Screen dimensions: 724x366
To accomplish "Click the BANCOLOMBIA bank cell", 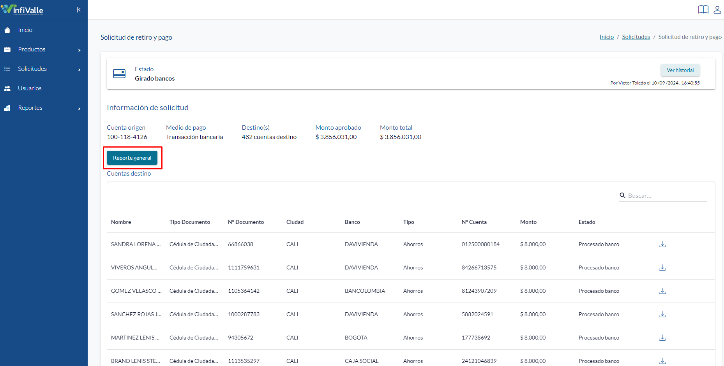I will (x=365, y=291).
